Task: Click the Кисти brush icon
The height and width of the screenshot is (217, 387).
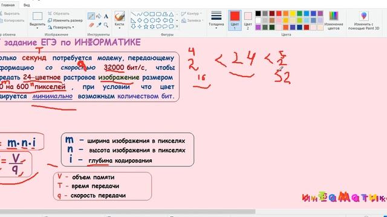Action: tap(120, 16)
